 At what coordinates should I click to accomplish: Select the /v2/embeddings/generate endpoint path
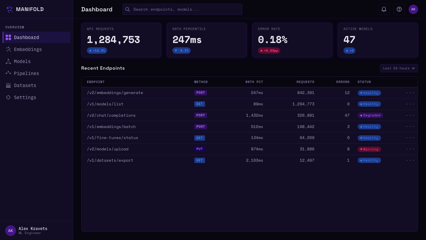point(115,93)
